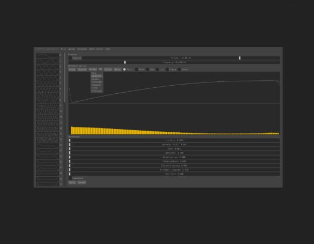Toggle the Playing checkbox

pyautogui.click(x=70, y=58)
